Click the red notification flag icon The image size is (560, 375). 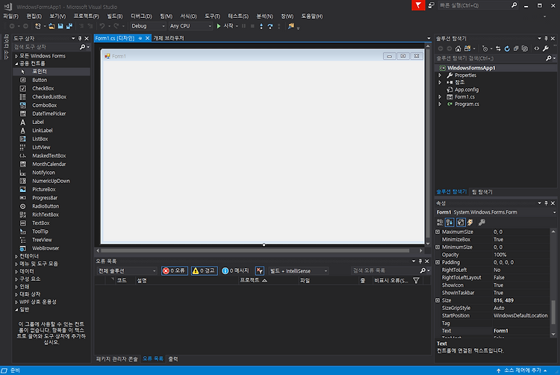[x=418, y=5]
